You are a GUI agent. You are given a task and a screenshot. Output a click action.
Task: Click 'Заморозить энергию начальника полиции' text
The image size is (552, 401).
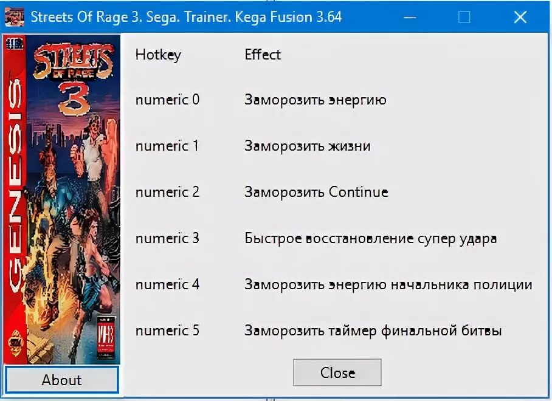388,285
